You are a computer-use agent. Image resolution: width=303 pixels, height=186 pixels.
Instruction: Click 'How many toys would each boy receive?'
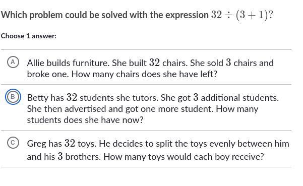pyautogui.click(x=184, y=157)
